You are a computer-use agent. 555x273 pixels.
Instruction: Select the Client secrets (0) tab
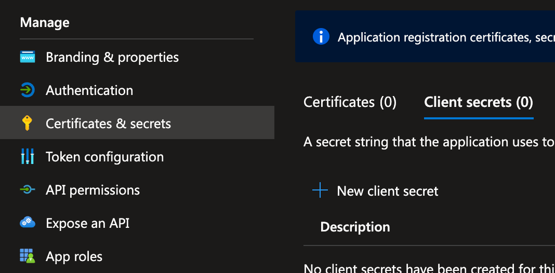click(x=479, y=102)
